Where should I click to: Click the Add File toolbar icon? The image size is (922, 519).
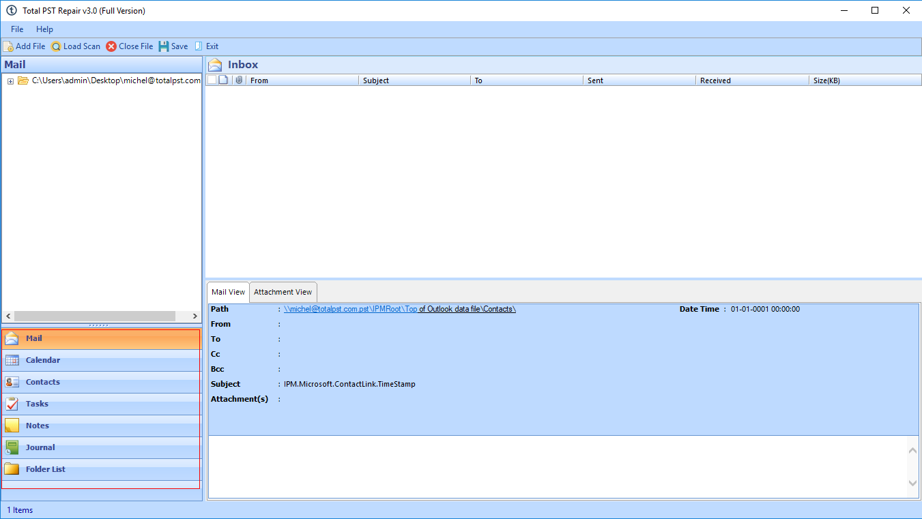8,46
